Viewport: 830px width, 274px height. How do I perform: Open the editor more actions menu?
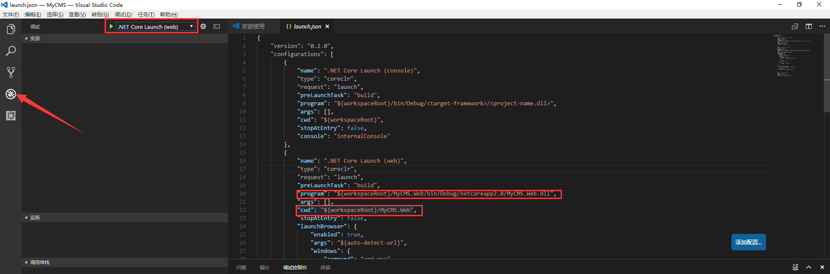[x=822, y=26]
